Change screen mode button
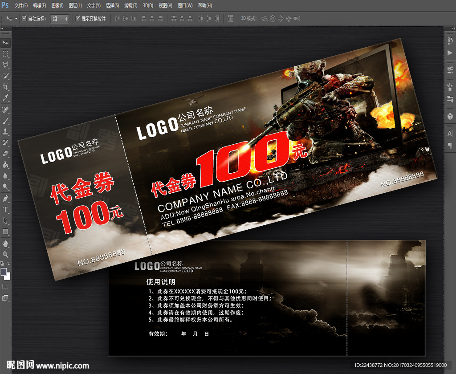456x374 pixels. pyautogui.click(x=5, y=298)
